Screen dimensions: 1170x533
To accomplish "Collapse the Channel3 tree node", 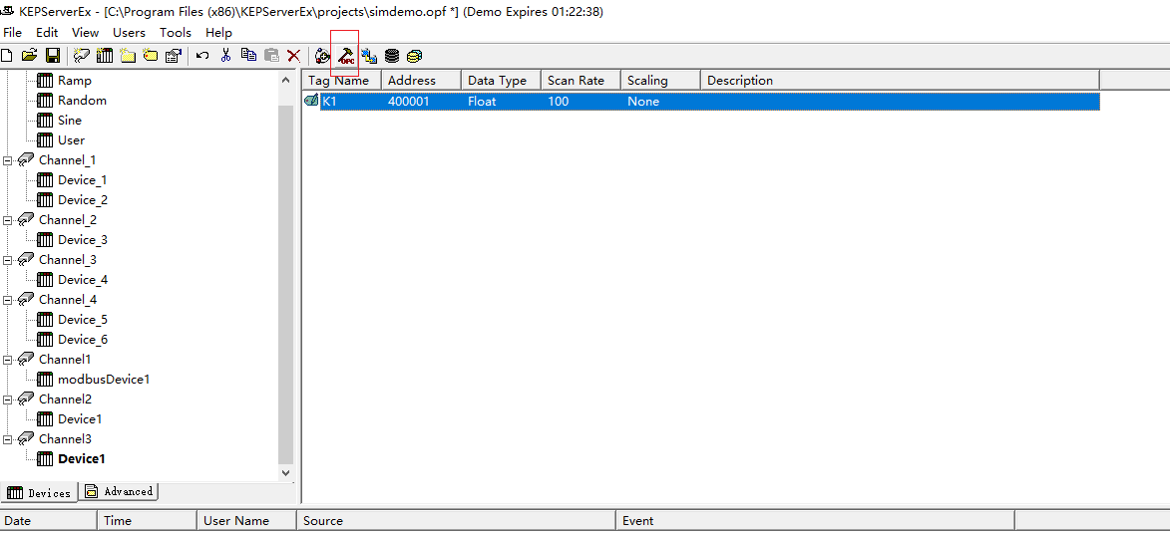I will point(7,439).
